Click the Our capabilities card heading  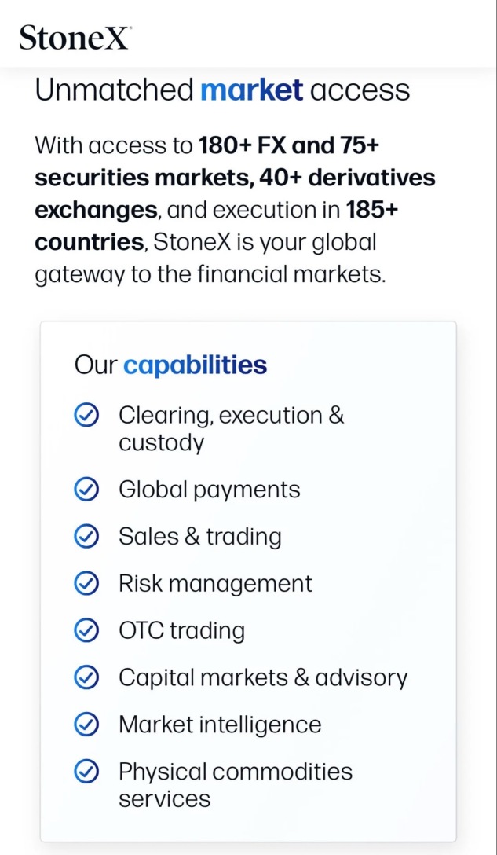point(170,365)
